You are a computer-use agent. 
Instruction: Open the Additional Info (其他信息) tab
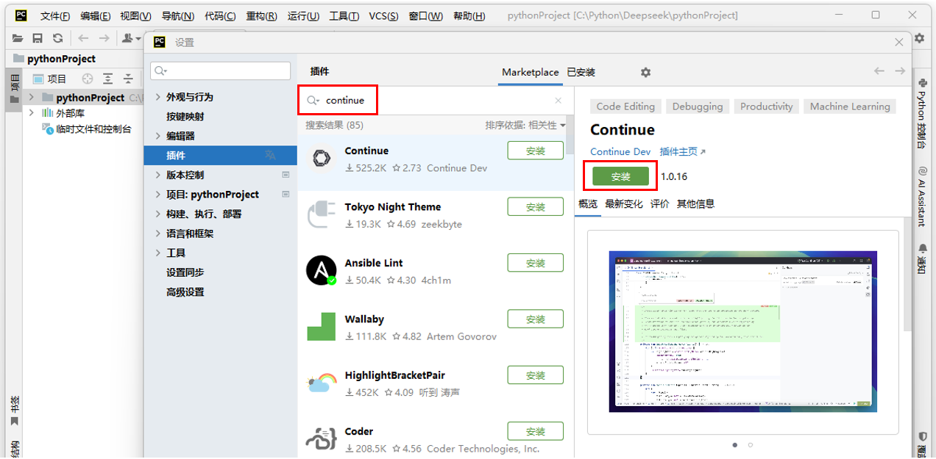pos(695,203)
